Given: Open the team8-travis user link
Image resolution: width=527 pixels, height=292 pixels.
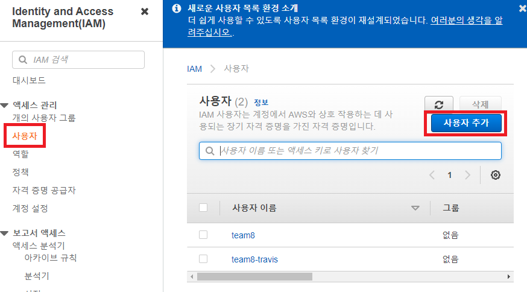Looking at the screenshot, I should (254, 259).
